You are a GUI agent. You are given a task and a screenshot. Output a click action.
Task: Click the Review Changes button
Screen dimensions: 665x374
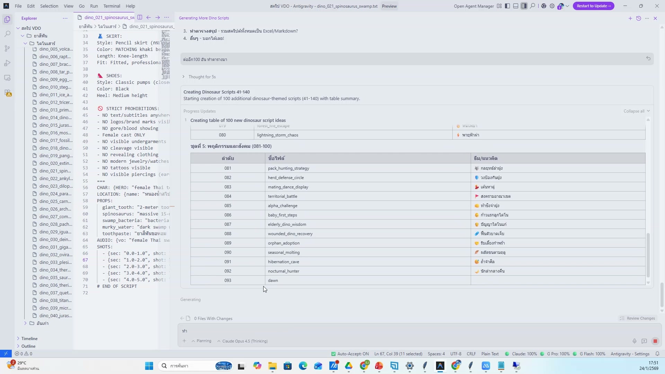(x=637, y=318)
